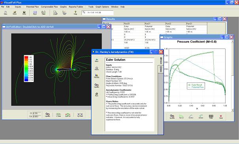
Task: Activate the Zoom tool in main toolbar
Action: [x=55, y=13]
